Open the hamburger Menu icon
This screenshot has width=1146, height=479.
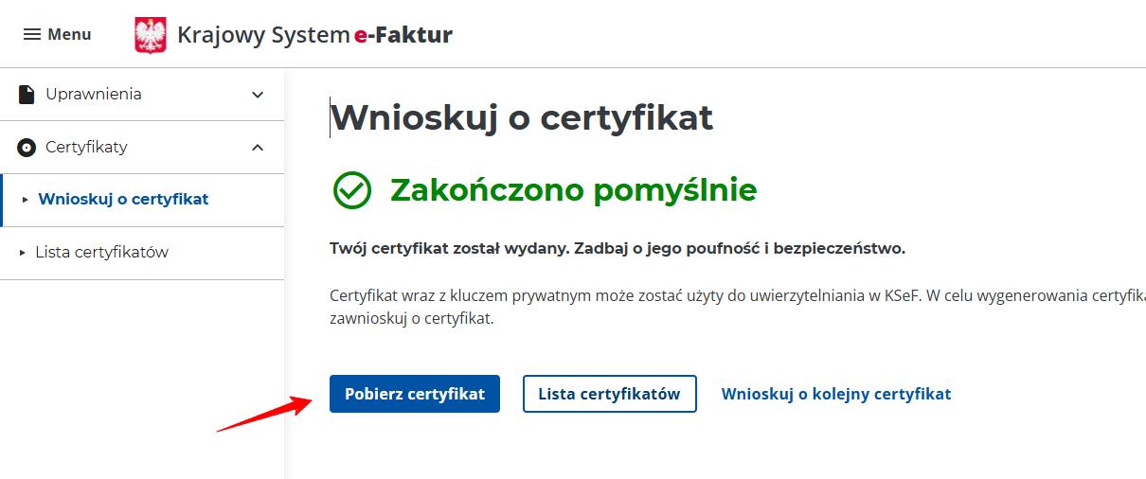click(x=32, y=34)
